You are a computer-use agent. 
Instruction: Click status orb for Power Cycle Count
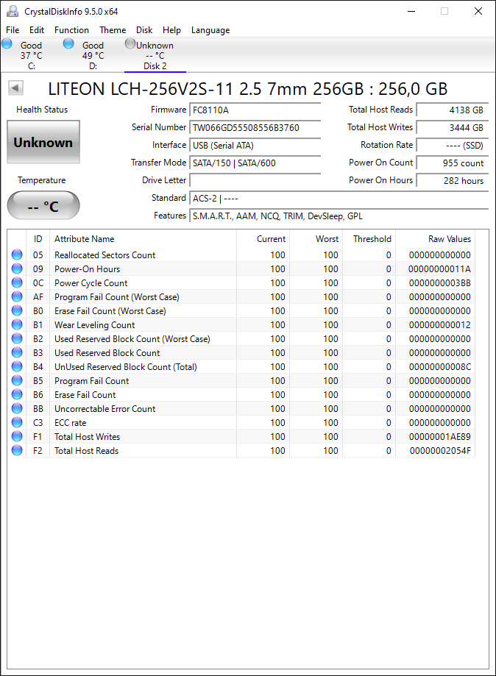pos(17,282)
